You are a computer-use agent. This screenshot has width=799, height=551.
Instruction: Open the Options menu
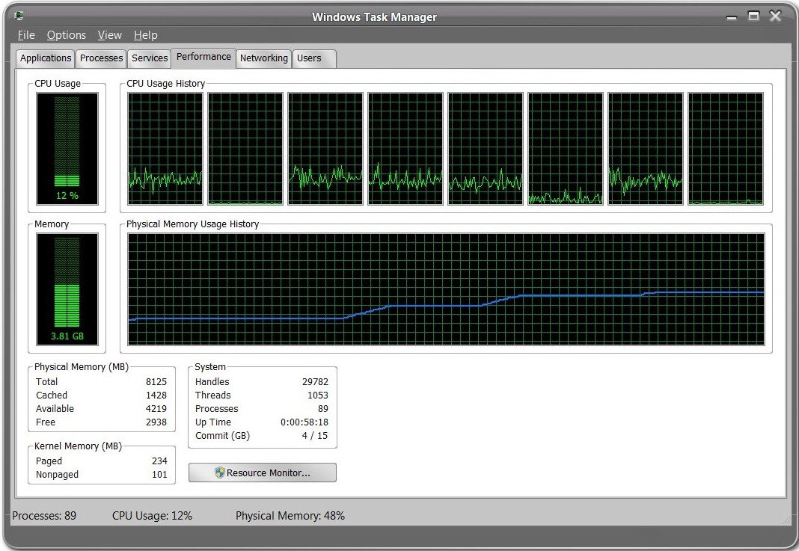66,35
